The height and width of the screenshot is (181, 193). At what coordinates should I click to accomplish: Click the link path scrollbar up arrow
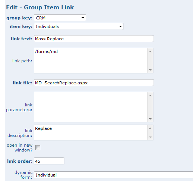coord(150,52)
